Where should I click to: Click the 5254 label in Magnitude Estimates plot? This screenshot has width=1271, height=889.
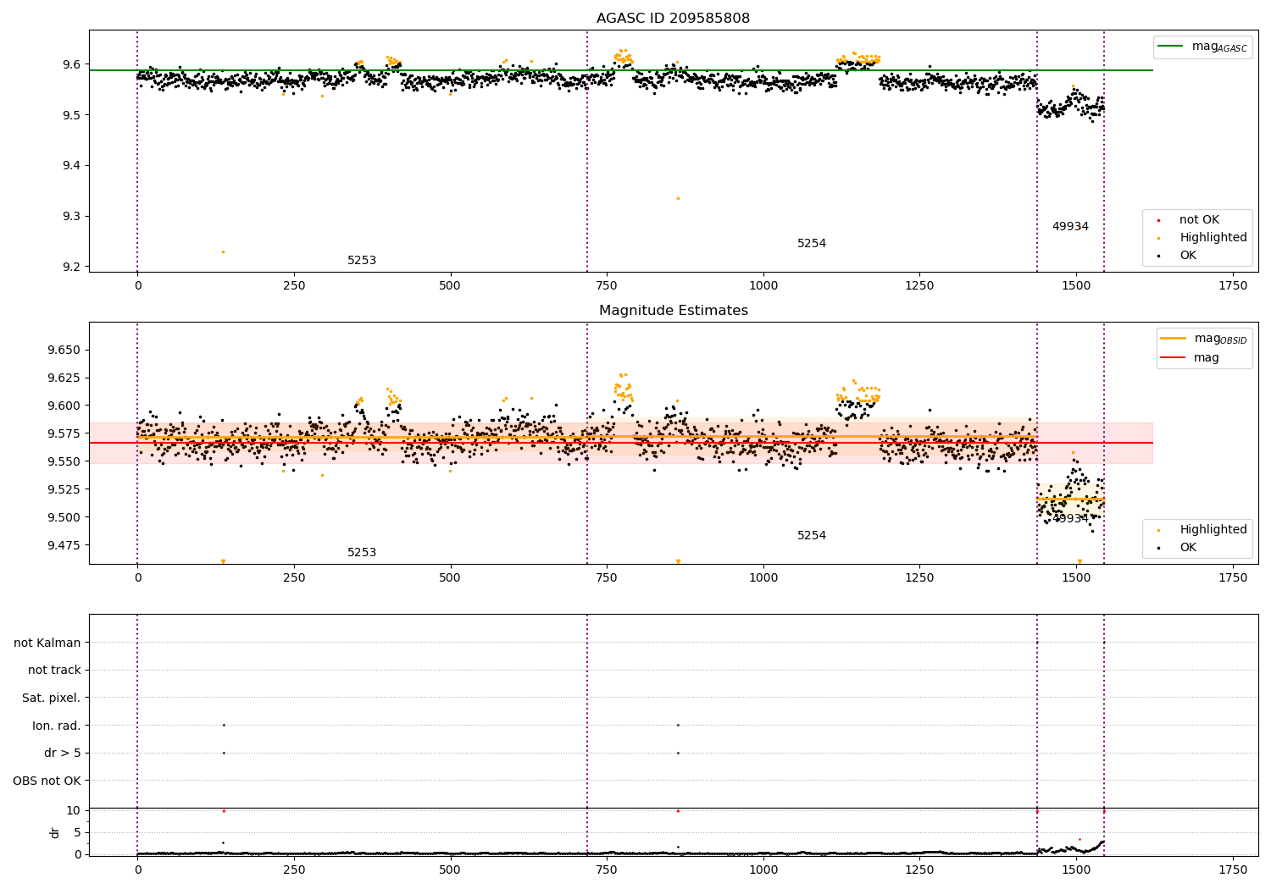click(812, 536)
